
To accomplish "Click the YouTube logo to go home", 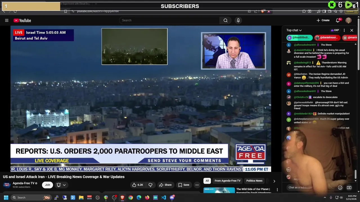I will tap(22, 20).
